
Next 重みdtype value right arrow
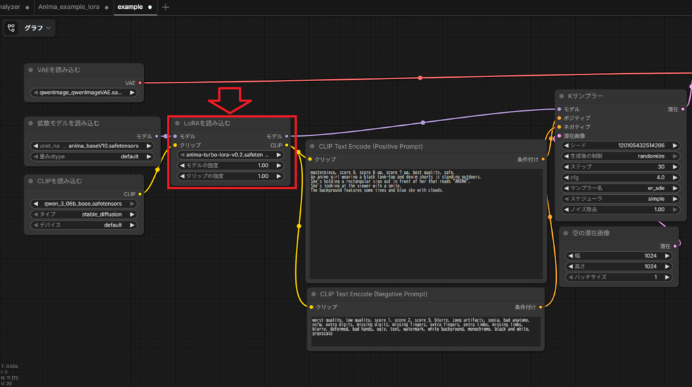149,156
